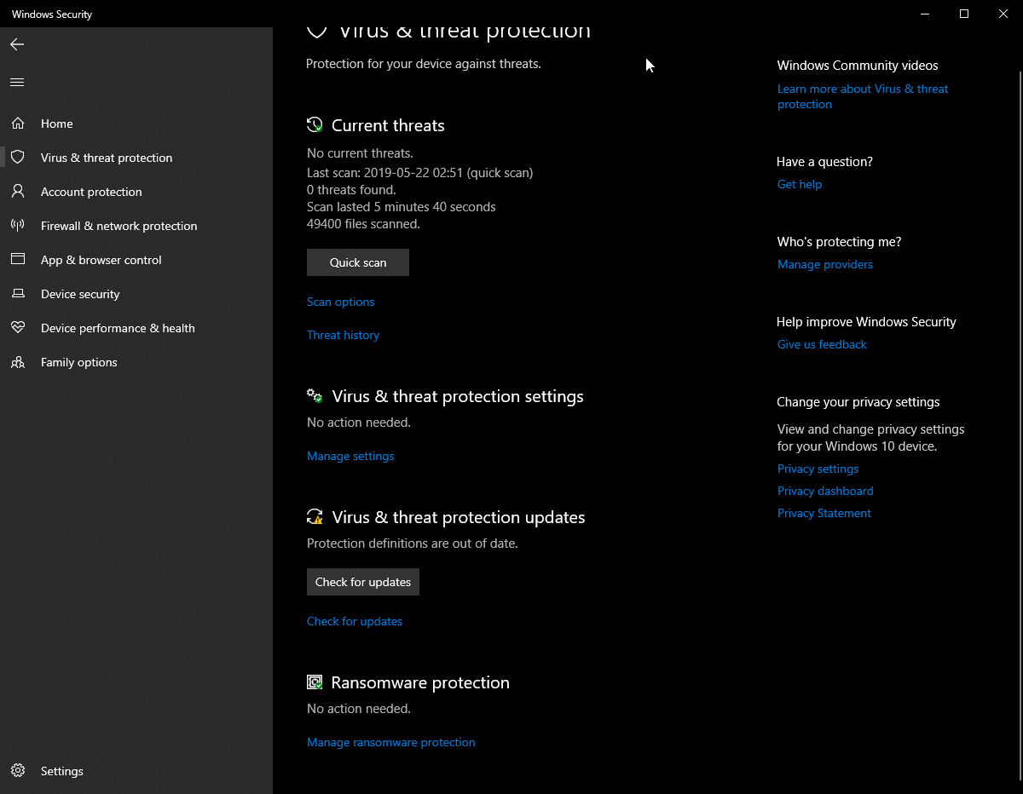Click 'Scan lasted 5 minutes 40 seconds' text
Screen dimensions: 1023x794
coord(401,206)
